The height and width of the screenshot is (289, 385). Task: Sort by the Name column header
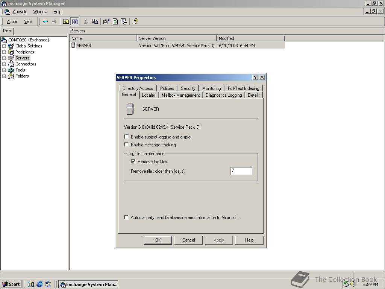103,38
